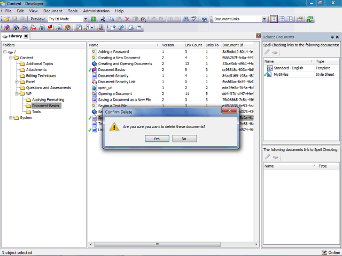The width and height of the screenshot is (342, 256).
Task: Click the blue Help question icon
Action: (x=204, y=19)
